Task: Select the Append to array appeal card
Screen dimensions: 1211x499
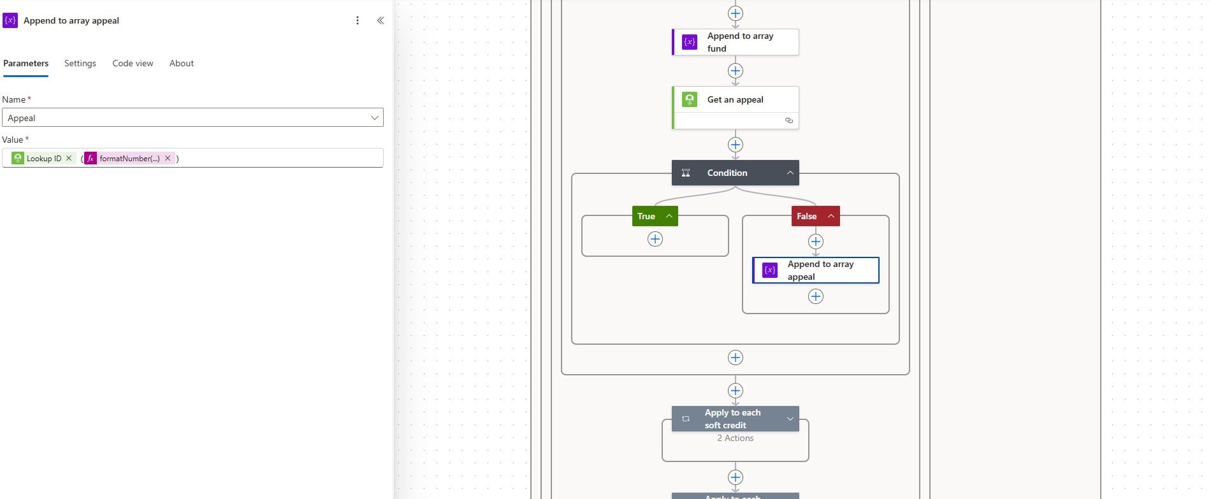Action: coord(816,270)
